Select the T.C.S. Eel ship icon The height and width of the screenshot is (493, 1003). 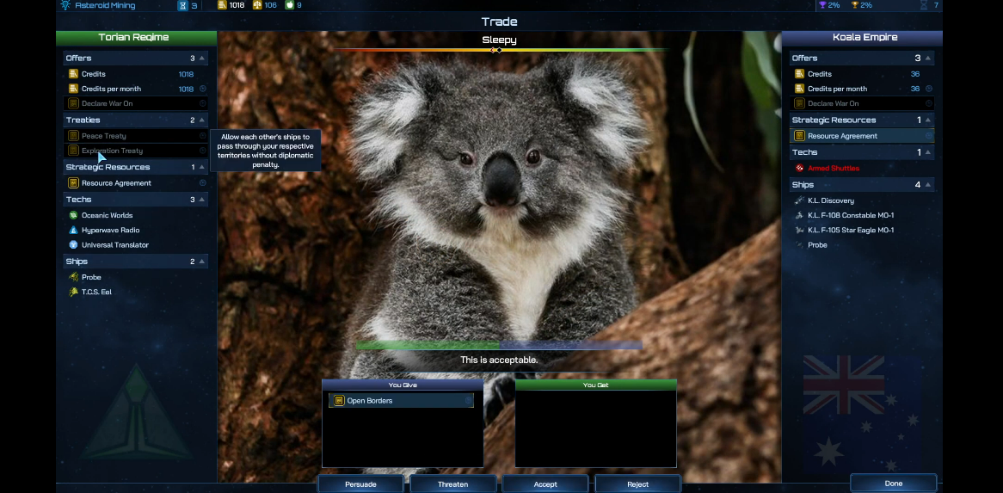coord(74,293)
